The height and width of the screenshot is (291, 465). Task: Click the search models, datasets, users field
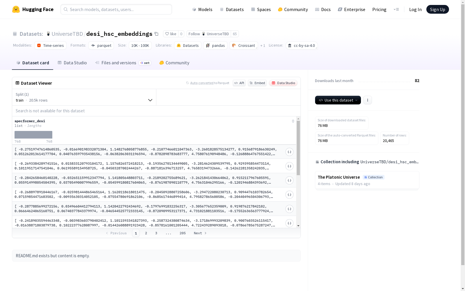(116, 9)
